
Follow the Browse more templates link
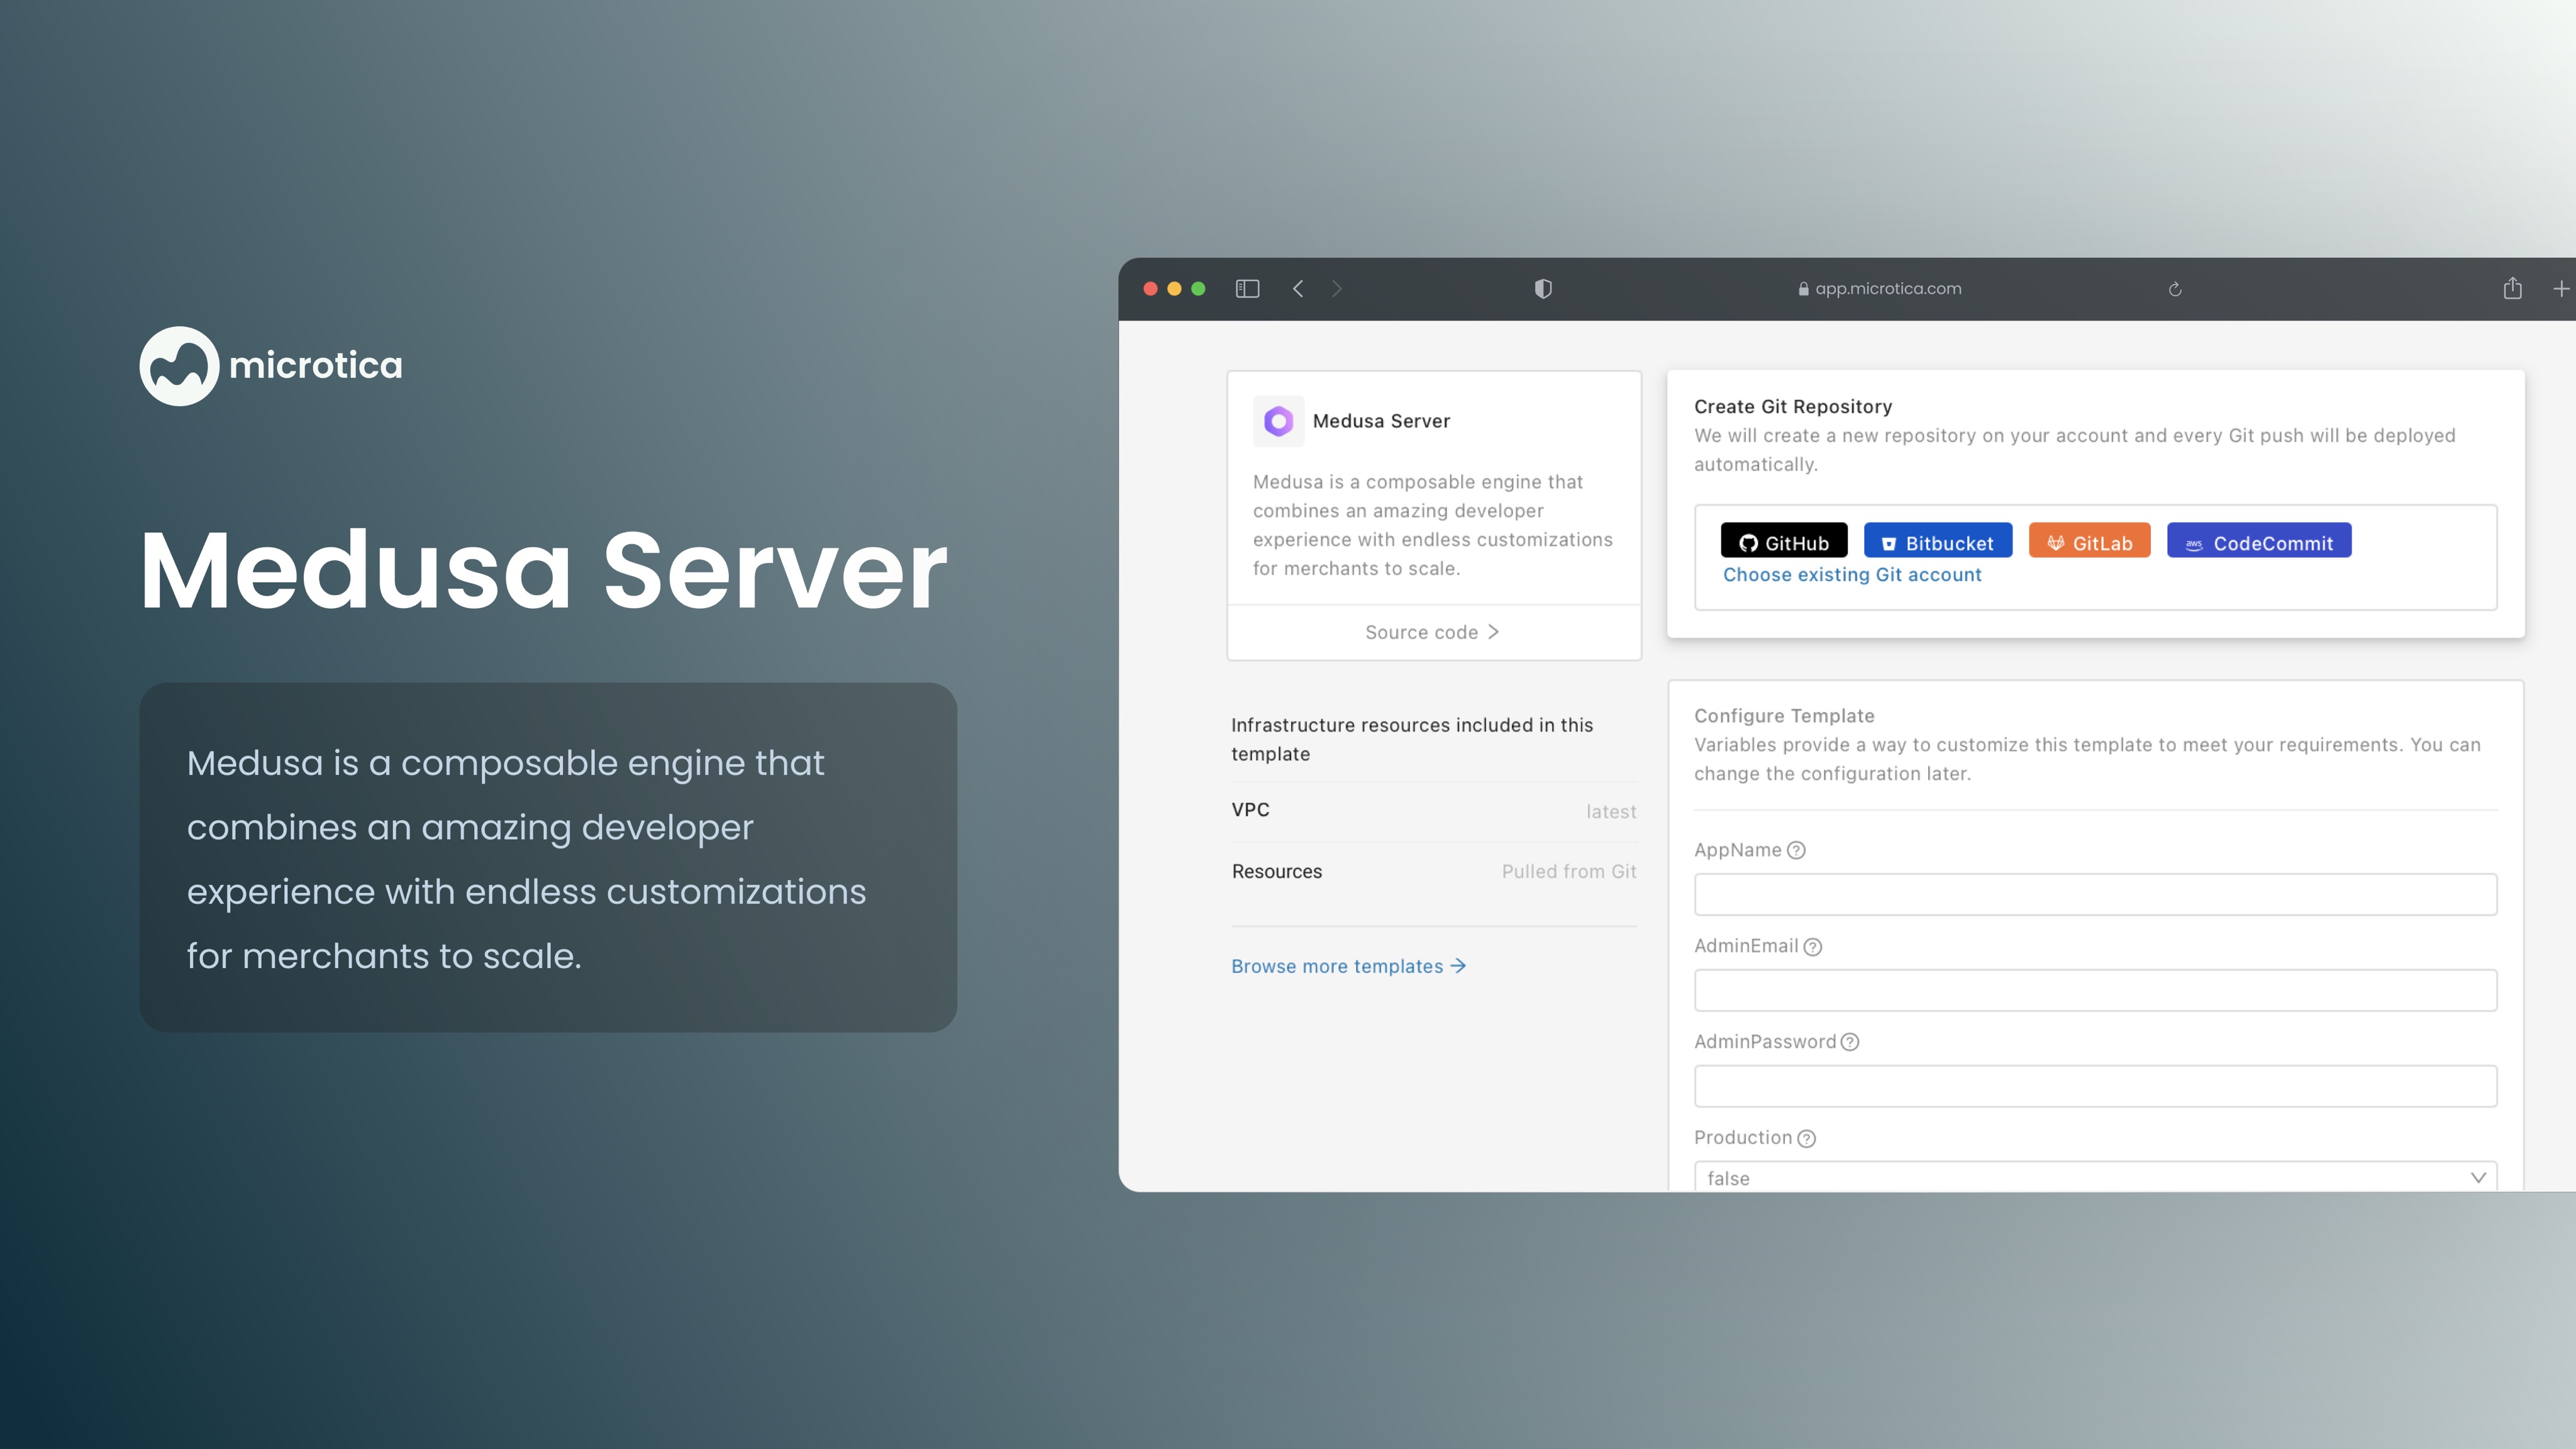tap(1347, 966)
